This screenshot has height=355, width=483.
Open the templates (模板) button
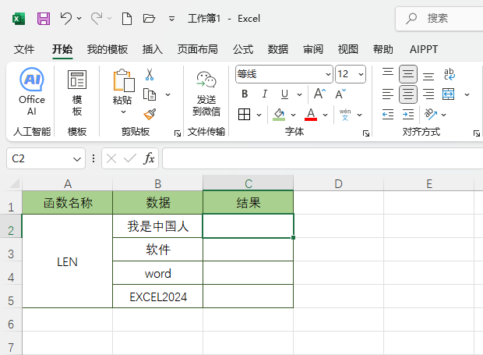pyautogui.click(x=77, y=93)
